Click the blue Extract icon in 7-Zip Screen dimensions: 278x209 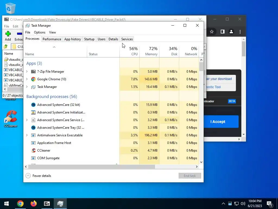[x=20, y=33]
